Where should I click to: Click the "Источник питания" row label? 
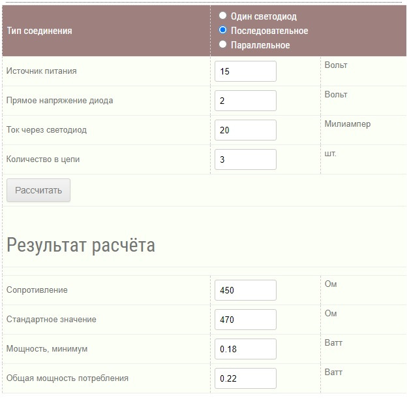[x=41, y=71]
